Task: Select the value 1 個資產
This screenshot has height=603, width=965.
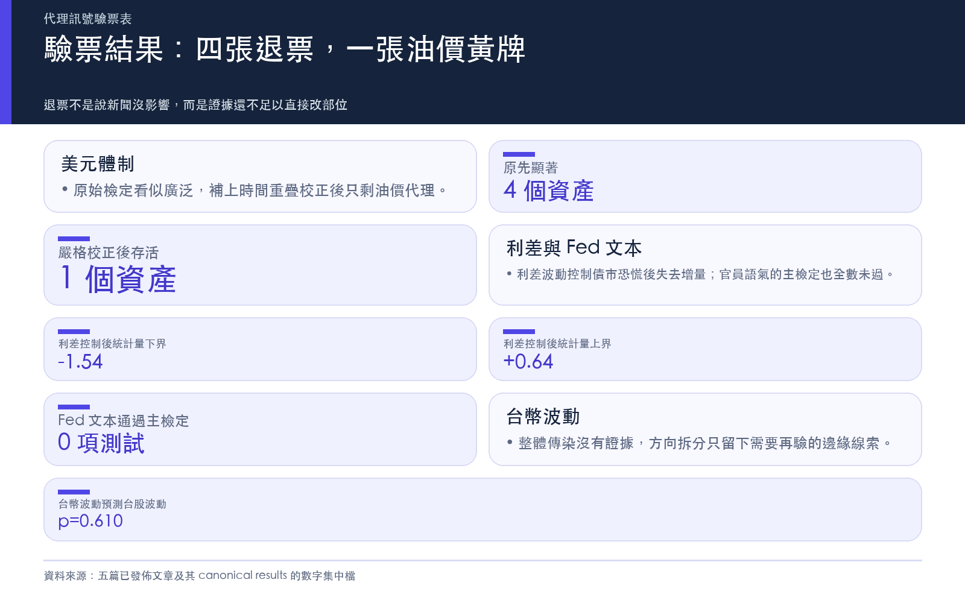Action: coord(117,279)
